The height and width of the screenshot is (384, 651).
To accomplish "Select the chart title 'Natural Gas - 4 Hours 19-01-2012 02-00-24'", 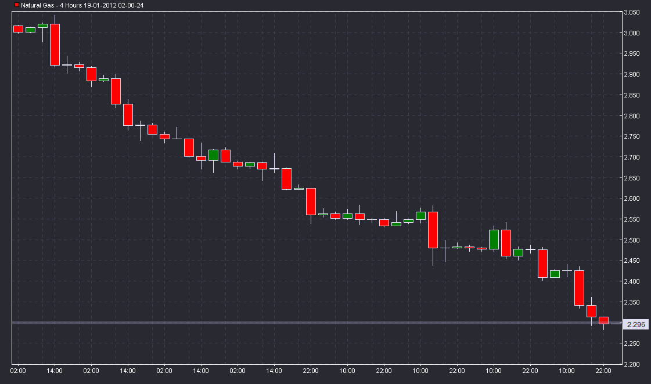I will (x=82, y=5).
